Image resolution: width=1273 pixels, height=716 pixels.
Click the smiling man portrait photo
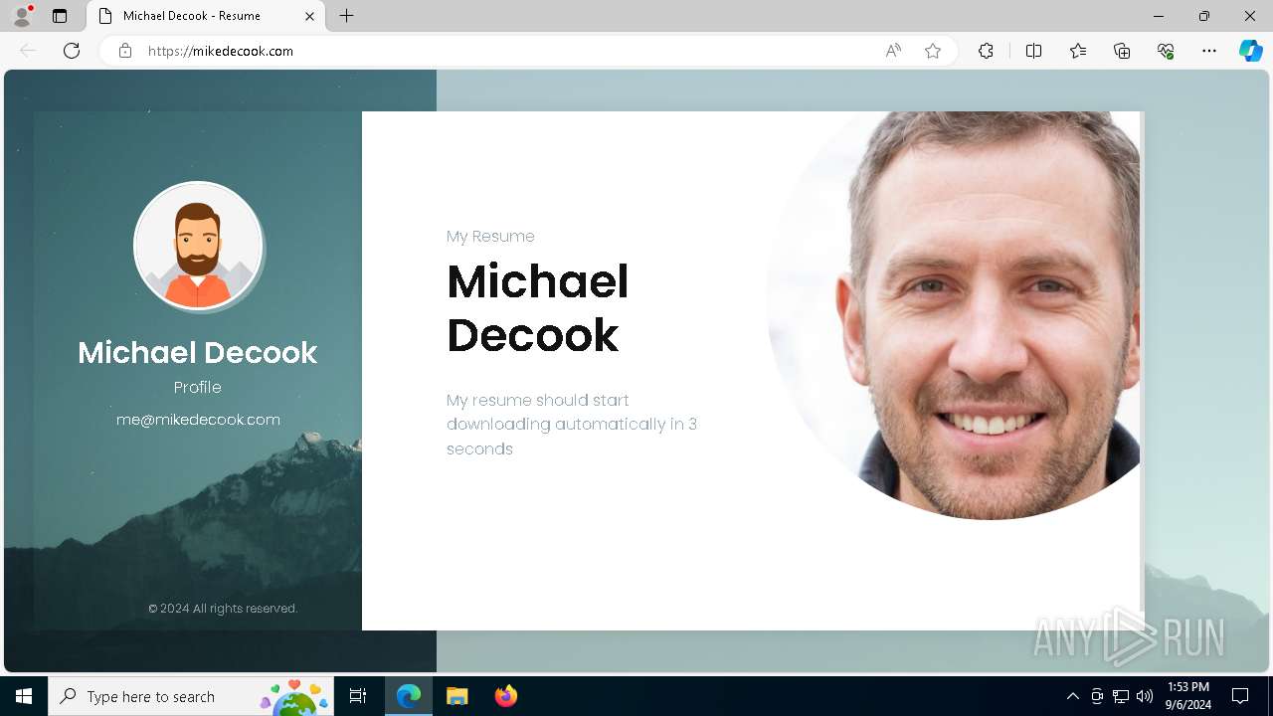pos(953,315)
